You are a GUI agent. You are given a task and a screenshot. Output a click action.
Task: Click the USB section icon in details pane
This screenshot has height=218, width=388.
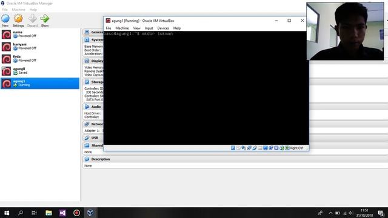87,137
